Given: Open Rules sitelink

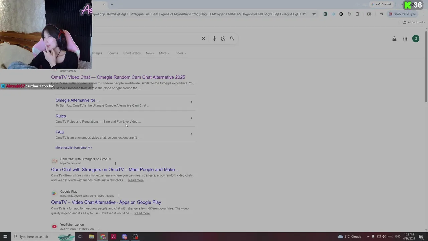Looking at the screenshot, I should 61,116.
